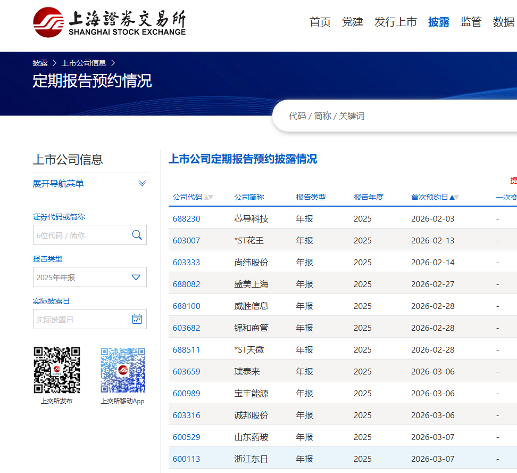The height and width of the screenshot is (473, 517).
Task: Go to 发行上市 in top navigation
Action: (395, 22)
